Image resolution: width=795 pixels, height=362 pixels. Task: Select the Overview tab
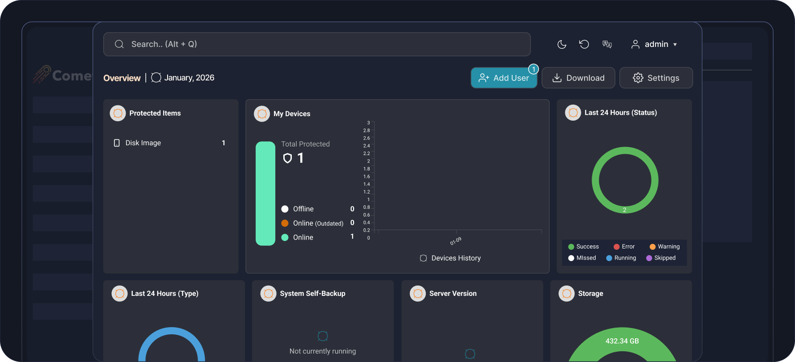(x=122, y=78)
